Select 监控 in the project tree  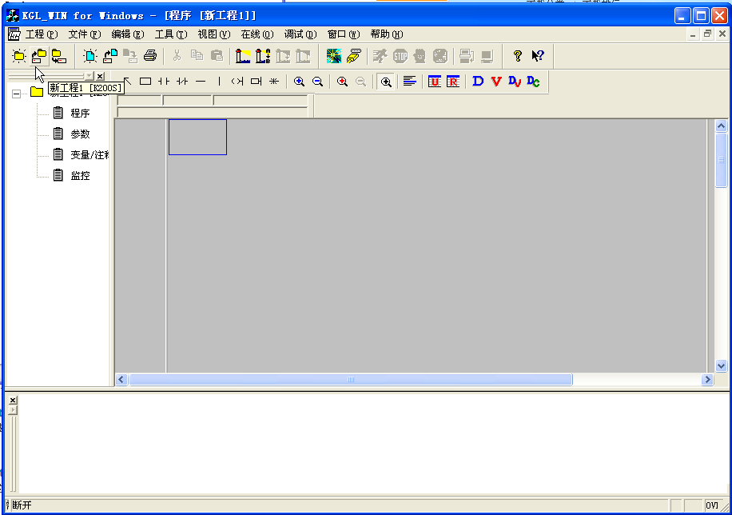tap(80, 176)
